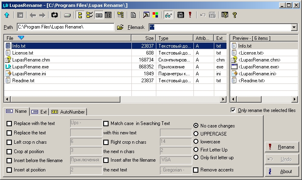
Task: Click the Undo button
Action: 282,159
